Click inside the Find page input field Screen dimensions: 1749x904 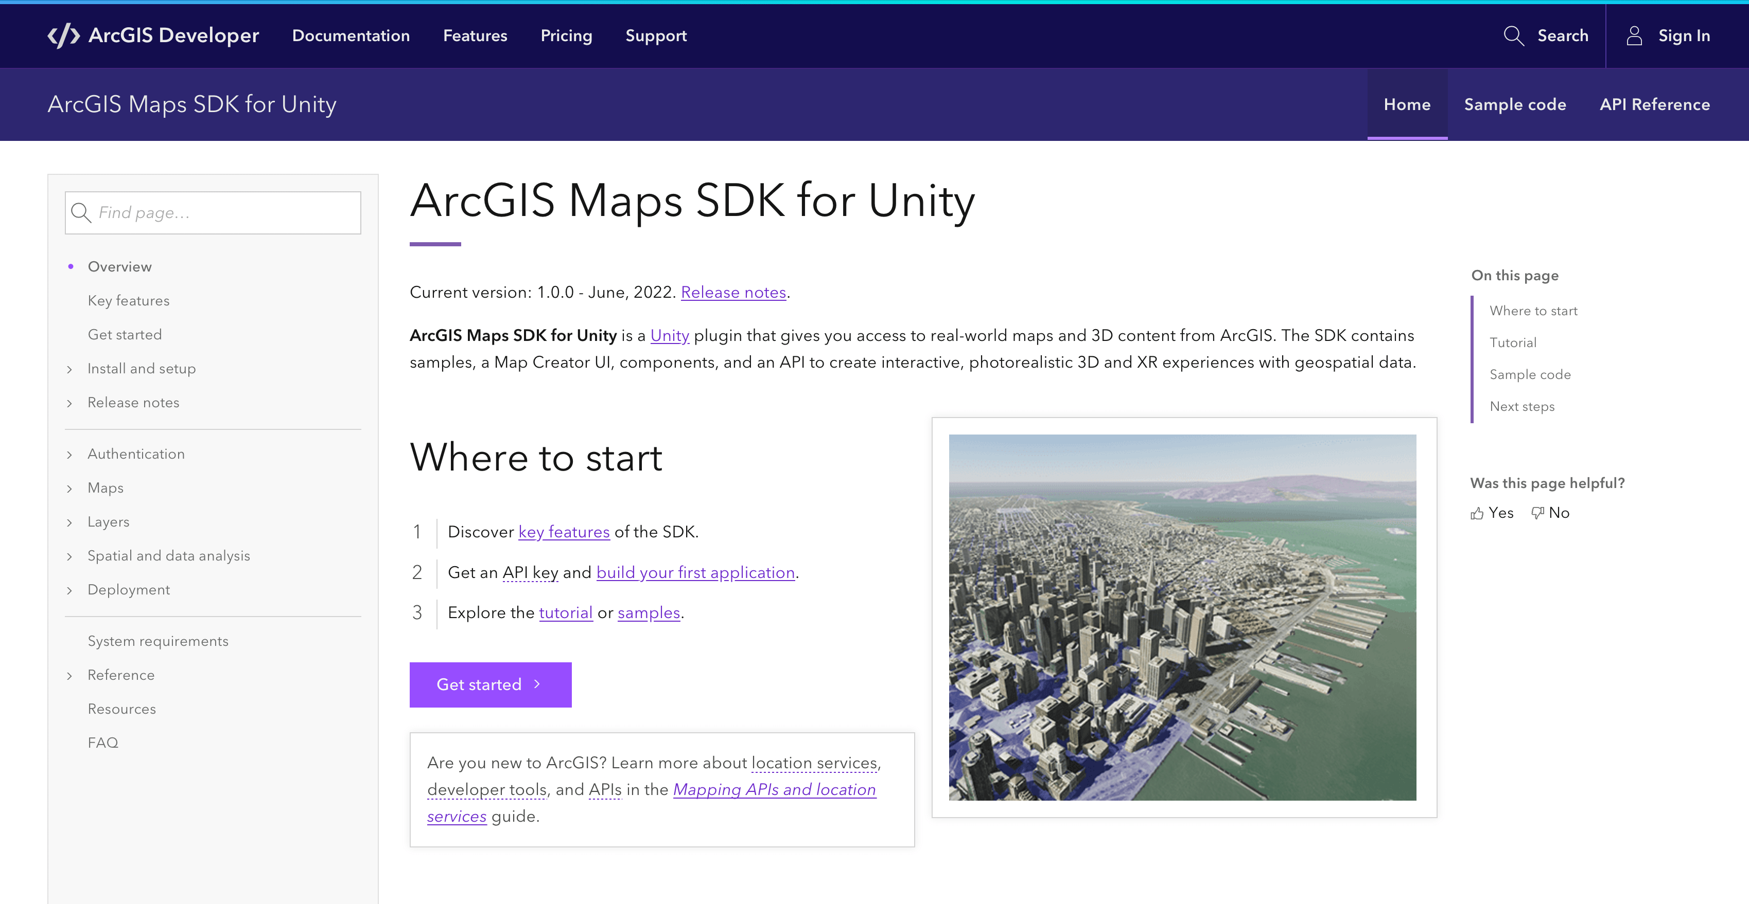click(224, 213)
